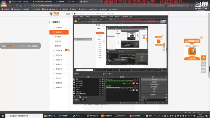210x118 pixels.
Task: Mute the microphone/Aux audio speaker icon
Action: pos(134,83)
